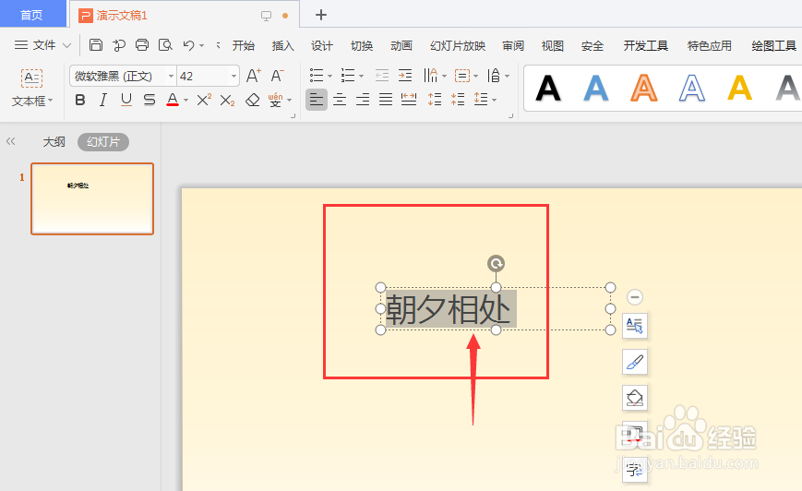Click the Undo arrow icon
This screenshot has width=802, height=491.
(x=189, y=45)
